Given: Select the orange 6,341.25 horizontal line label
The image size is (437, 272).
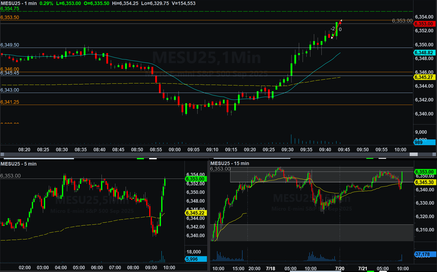Looking at the screenshot, I should [x=10, y=102].
